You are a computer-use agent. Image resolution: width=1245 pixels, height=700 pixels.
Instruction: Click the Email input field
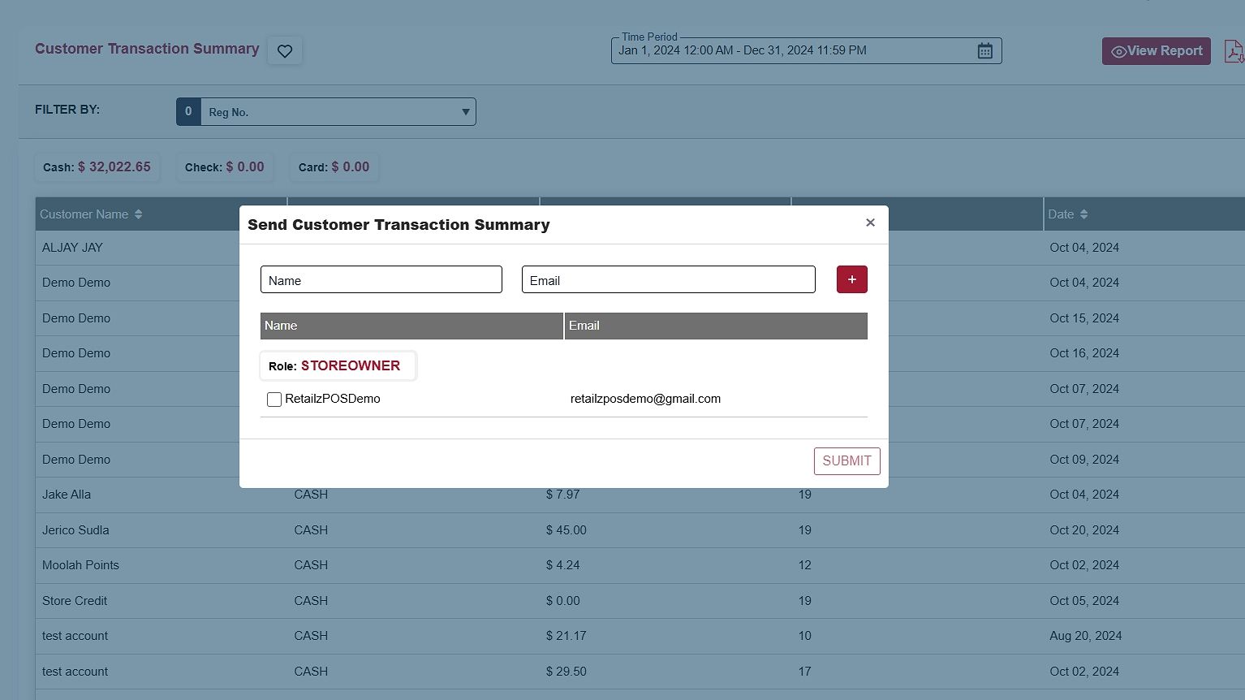(x=668, y=280)
